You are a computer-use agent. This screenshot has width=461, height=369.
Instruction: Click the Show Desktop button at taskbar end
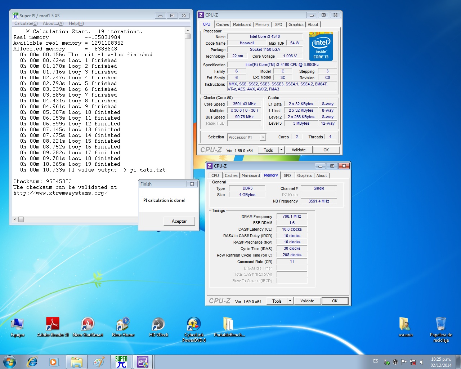click(x=458, y=362)
